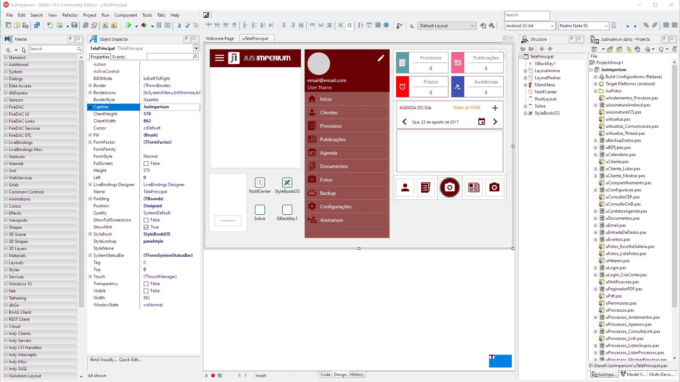Switch to the Code tab
The width and height of the screenshot is (680, 382).
(x=325, y=375)
